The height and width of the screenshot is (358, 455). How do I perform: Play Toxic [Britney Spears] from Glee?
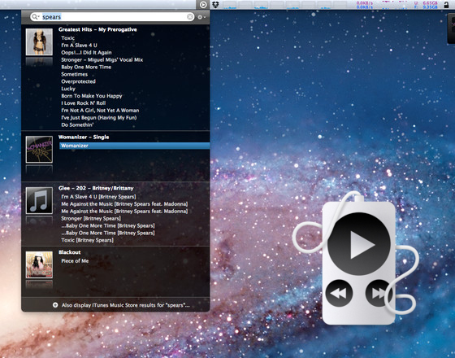click(x=87, y=240)
